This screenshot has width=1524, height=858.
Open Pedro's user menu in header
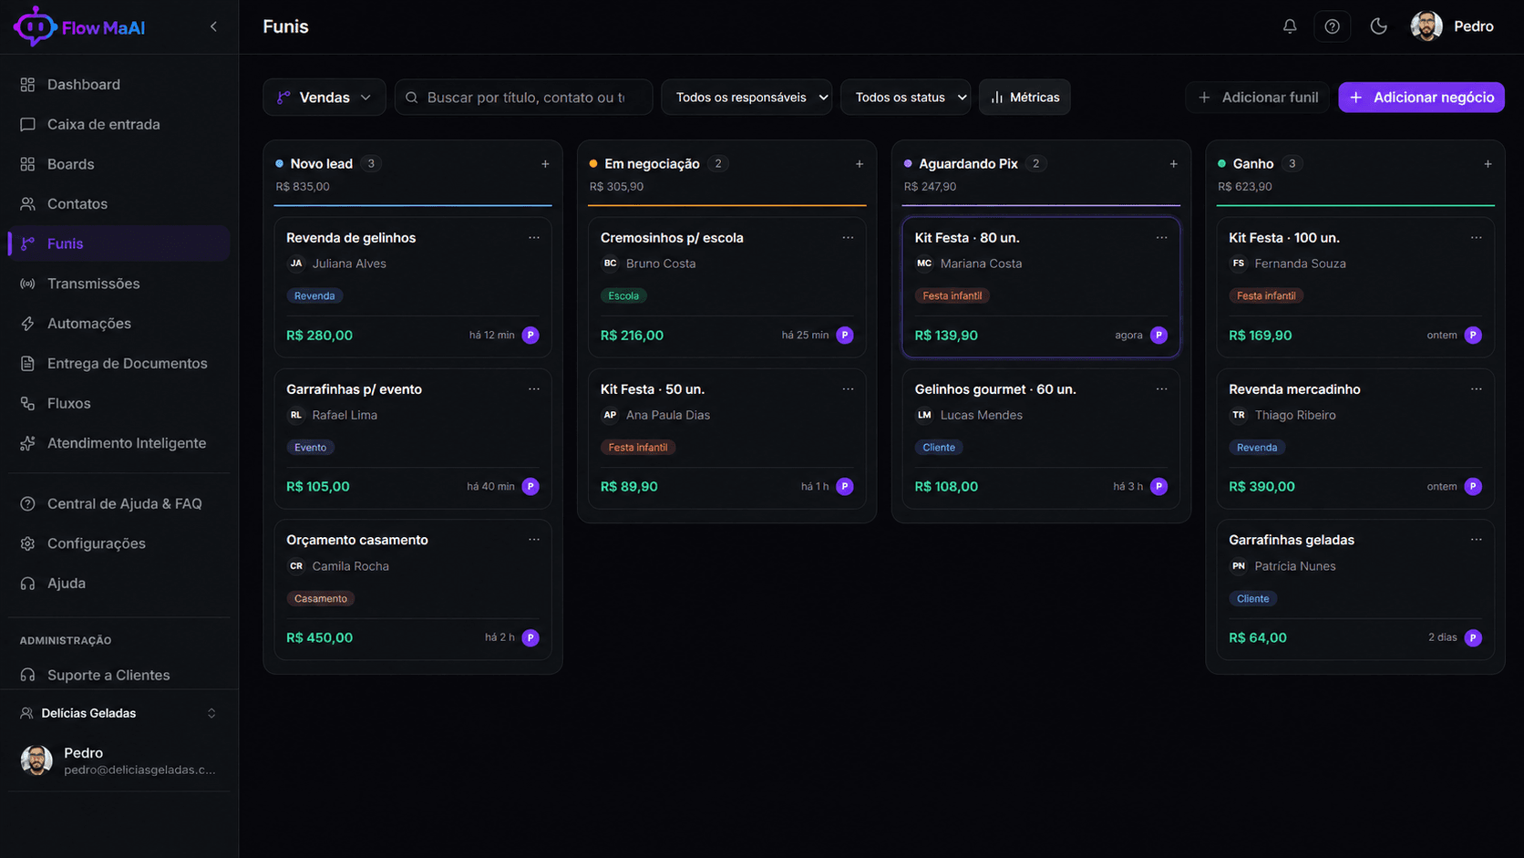coord(1453,26)
